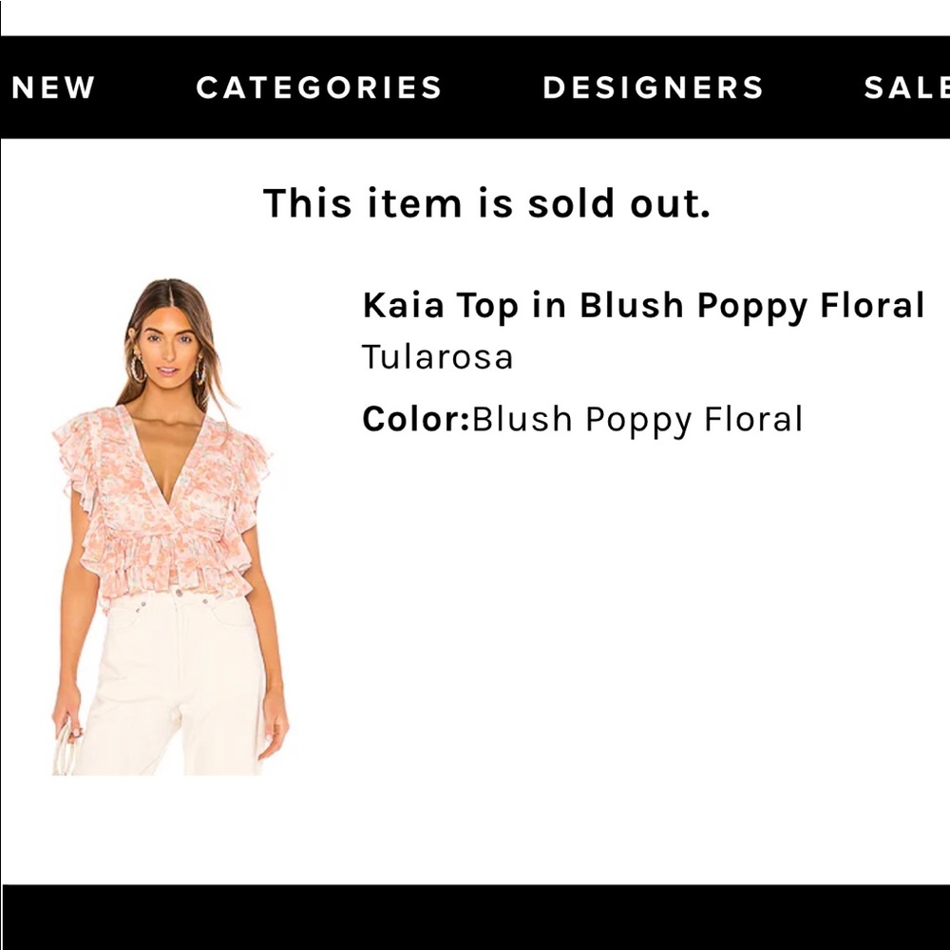
Task: Open the Kaia Top in Blush Poppy Floral link
Action: tap(643, 306)
